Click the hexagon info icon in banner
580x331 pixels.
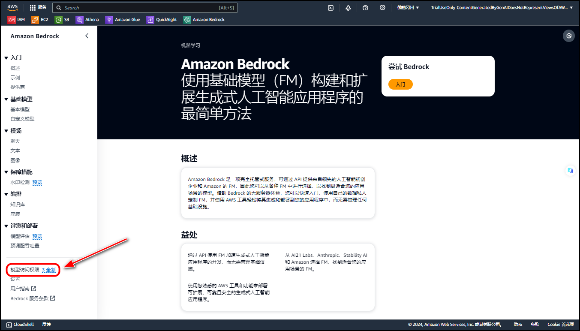569,36
